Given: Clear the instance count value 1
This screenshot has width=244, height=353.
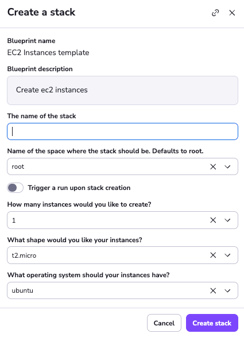Looking at the screenshot, I should click(x=213, y=220).
